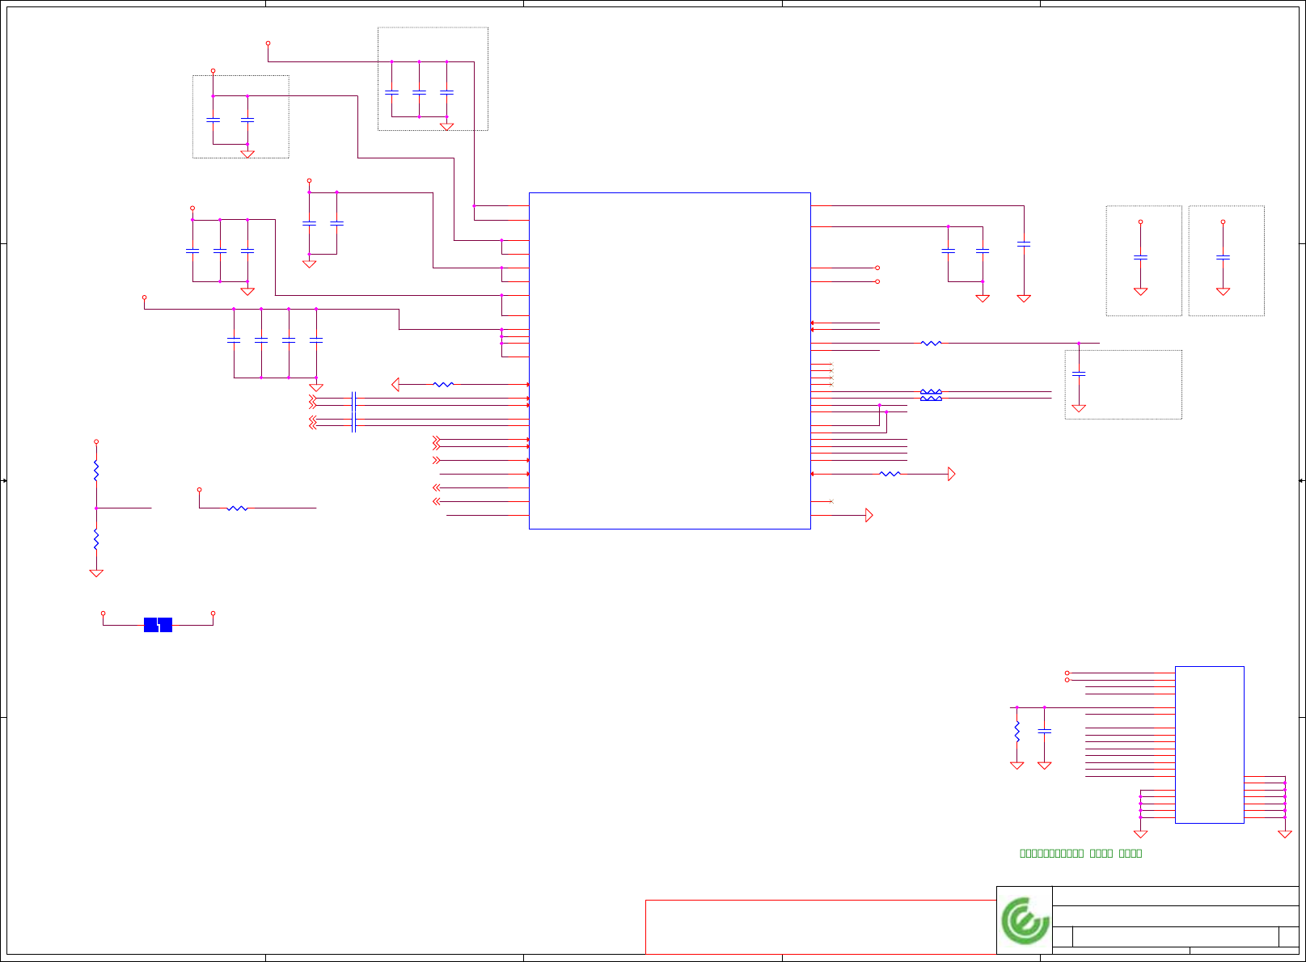Screen dimensions: 1306x962
Task: Select the red-outlined notes box beside the logo
Action: [821, 927]
